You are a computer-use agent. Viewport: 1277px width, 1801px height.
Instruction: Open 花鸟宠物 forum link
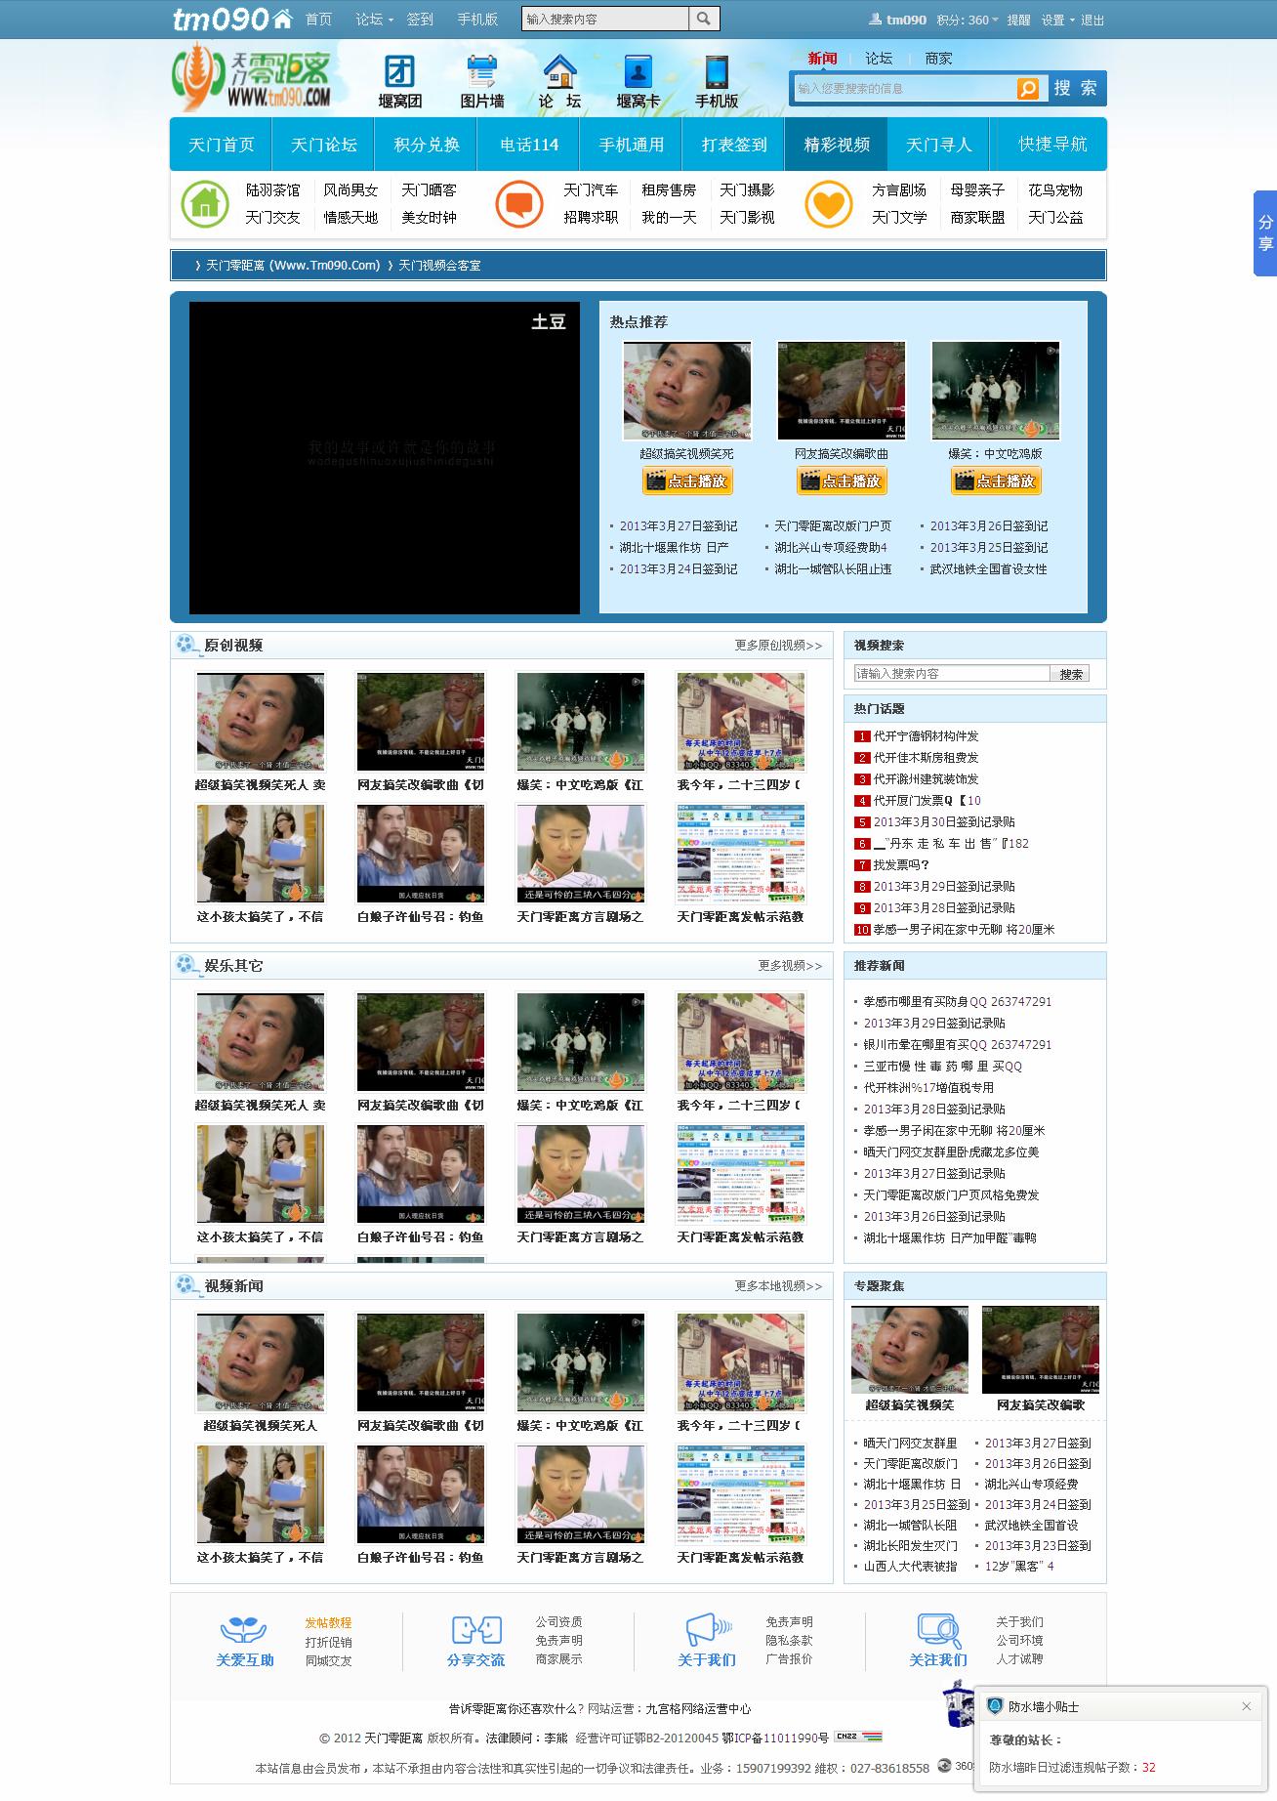1055,190
